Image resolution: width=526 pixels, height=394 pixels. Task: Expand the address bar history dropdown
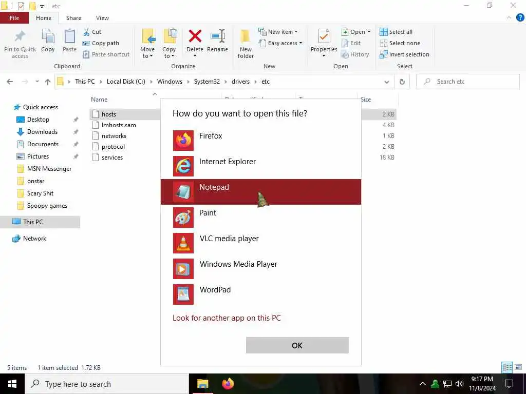pyautogui.click(x=387, y=82)
